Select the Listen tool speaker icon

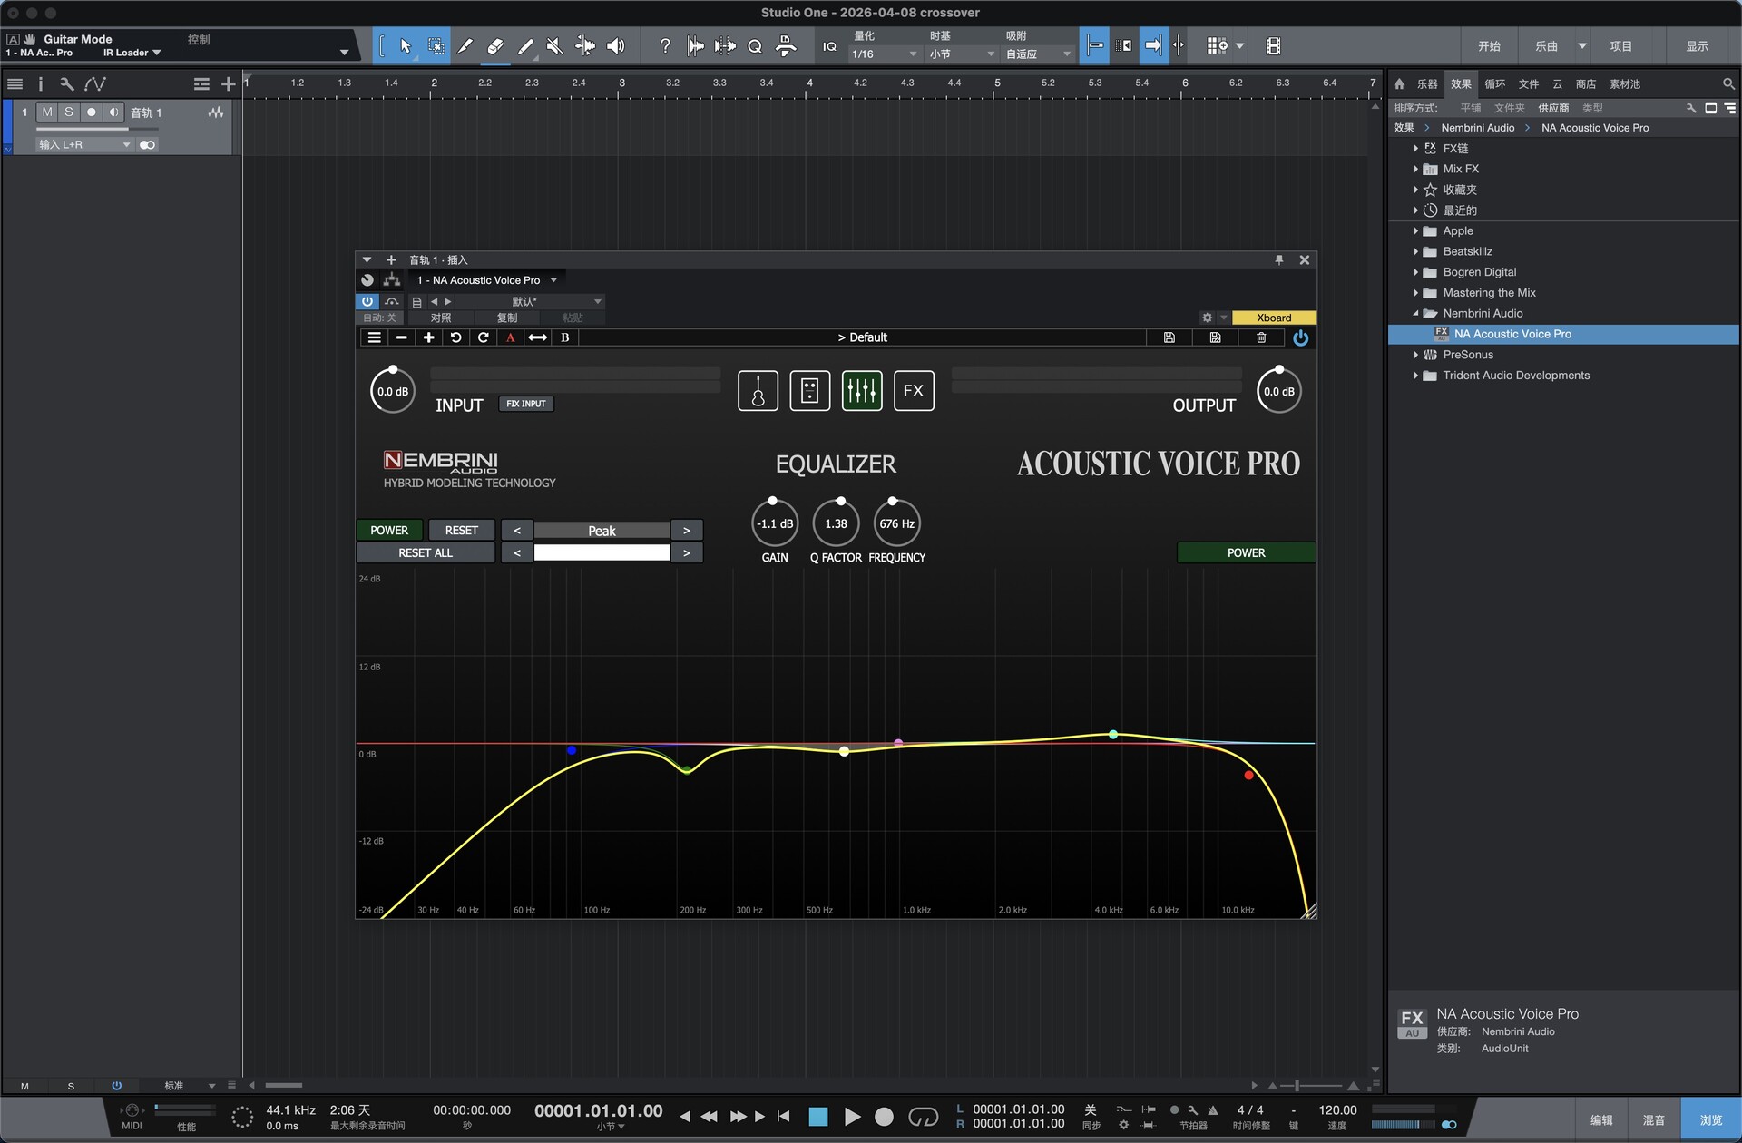tap(617, 45)
